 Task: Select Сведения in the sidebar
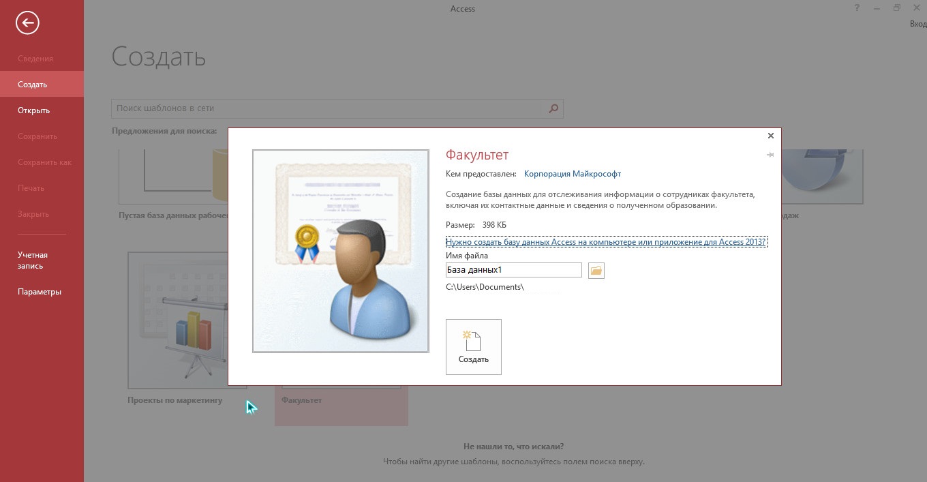pyautogui.click(x=42, y=59)
